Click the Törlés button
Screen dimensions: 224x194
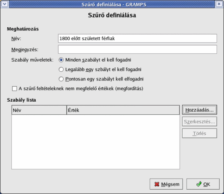pyautogui.click(x=199, y=133)
